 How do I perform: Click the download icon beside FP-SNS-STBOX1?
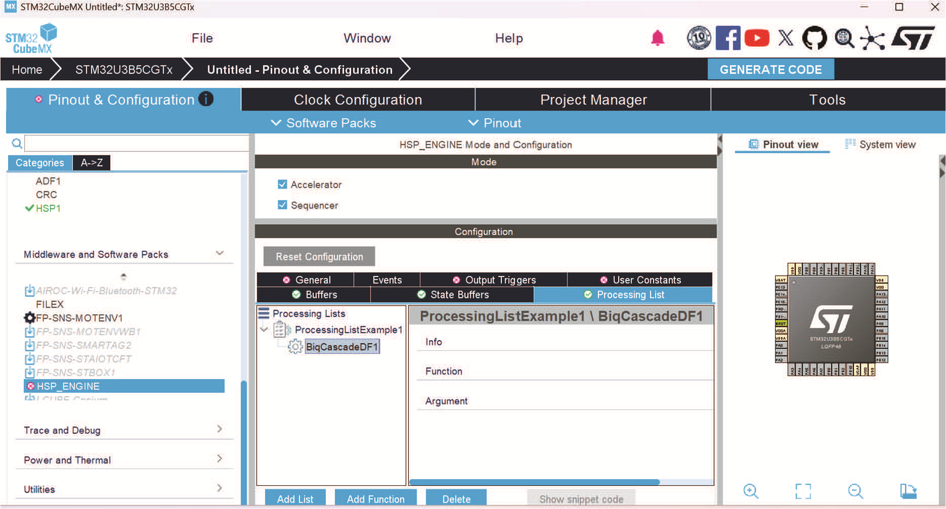point(30,373)
